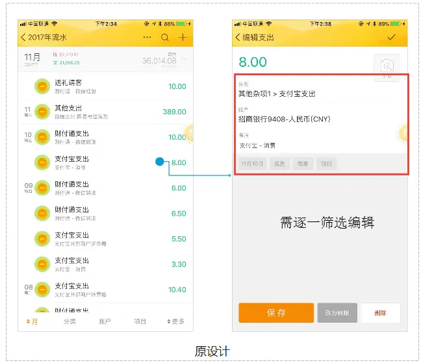Select the amount 5.50 in list
This screenshot has height=363, width=421.
179,239
